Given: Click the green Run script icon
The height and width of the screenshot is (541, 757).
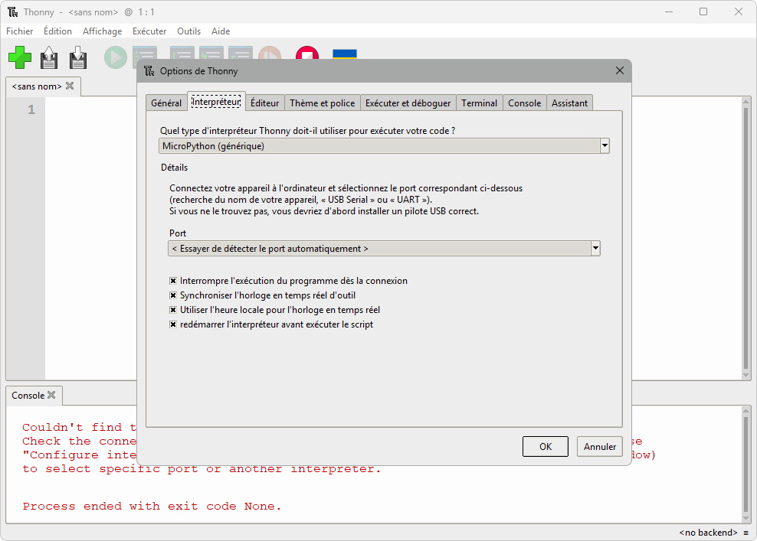Looking at the screenshot, I should pyautogui.click(x=116, y=57).
